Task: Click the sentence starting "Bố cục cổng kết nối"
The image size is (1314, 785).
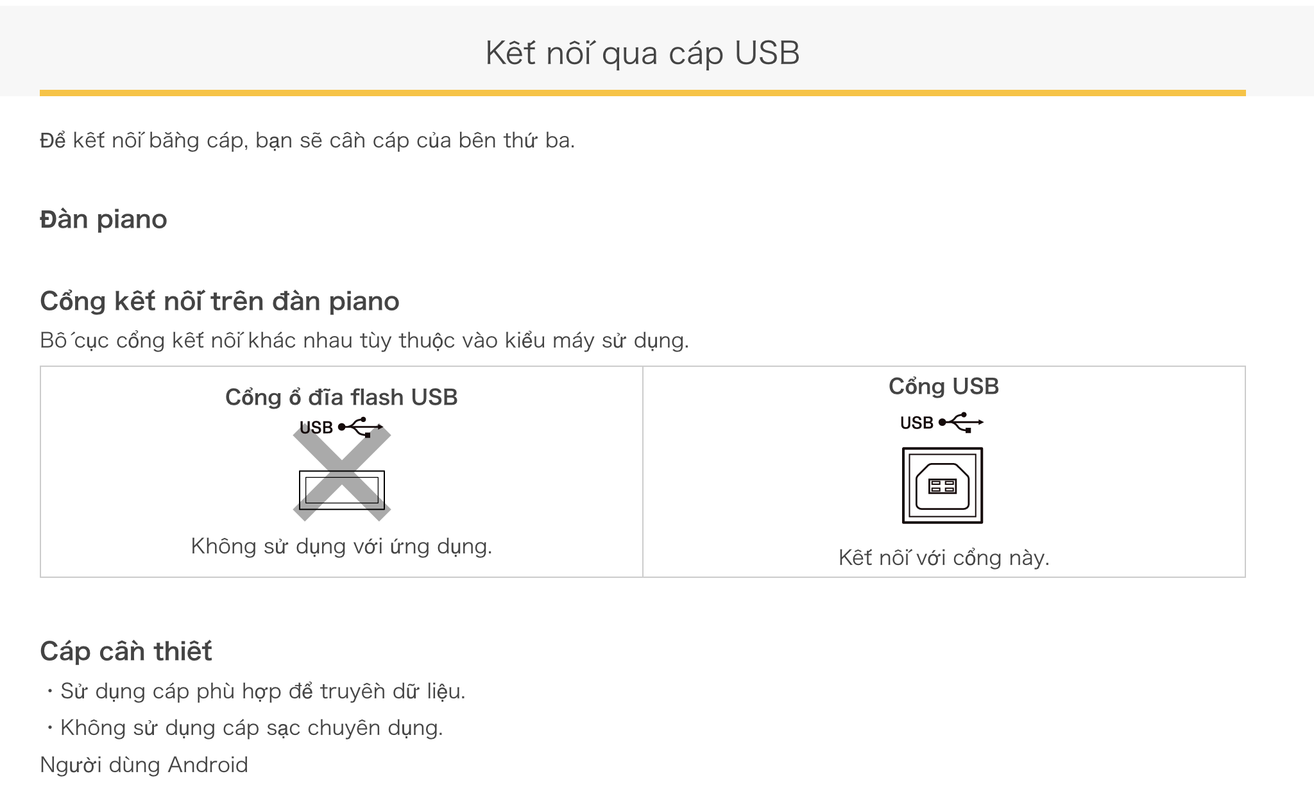Action: tap(364, 340)
